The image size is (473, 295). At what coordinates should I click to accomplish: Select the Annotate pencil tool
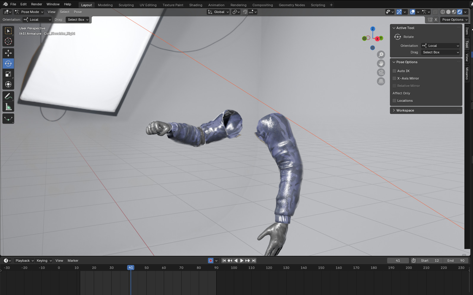(8, 96)
